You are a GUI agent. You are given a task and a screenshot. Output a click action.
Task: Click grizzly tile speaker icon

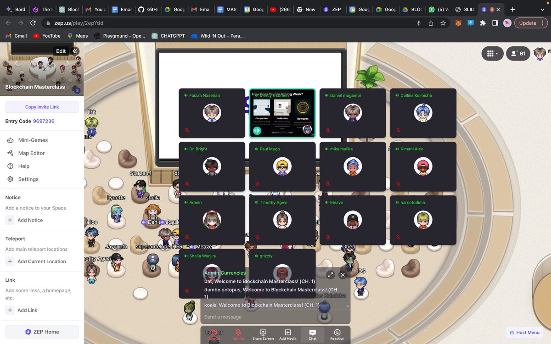(257, 256)
